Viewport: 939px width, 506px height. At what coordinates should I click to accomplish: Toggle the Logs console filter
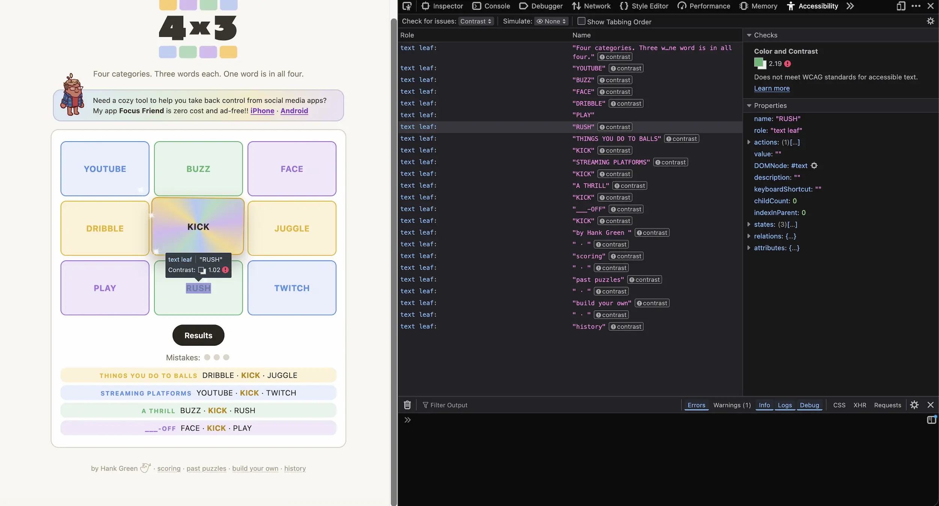(x=785, y=405)
